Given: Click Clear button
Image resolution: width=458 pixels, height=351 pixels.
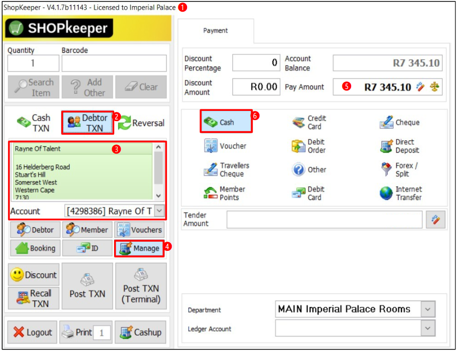Looking at the screenshot, I should coord(141,87).
